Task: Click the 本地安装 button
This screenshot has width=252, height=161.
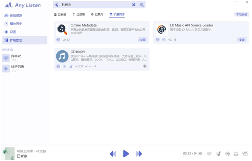Action: coord(241,15)
